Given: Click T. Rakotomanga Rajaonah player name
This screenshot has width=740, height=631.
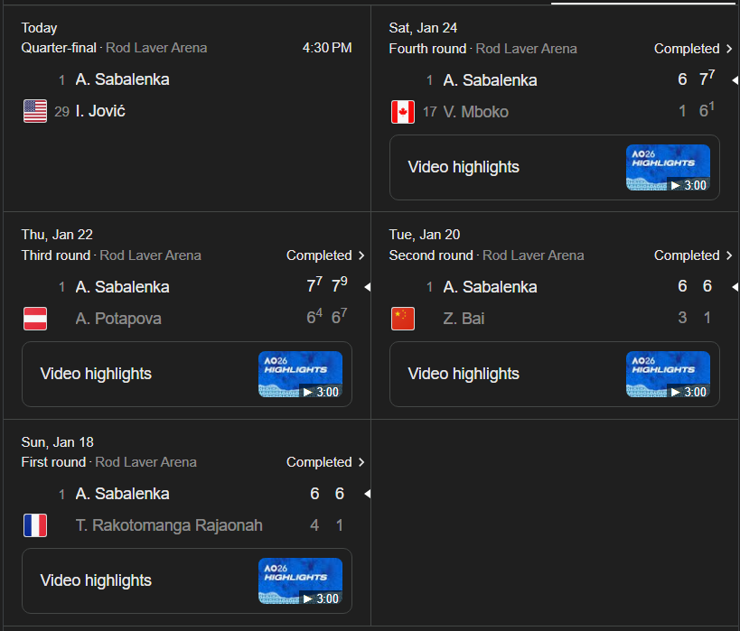Looking at the screenshot, I should 169,525.
